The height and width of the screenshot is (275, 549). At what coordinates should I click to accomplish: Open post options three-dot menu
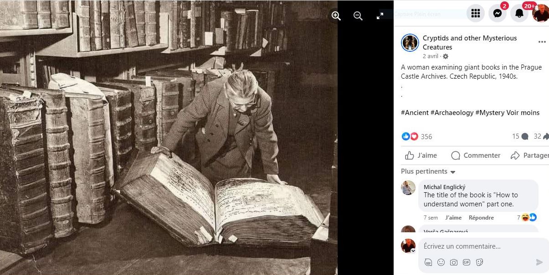[x=542, y=42]
